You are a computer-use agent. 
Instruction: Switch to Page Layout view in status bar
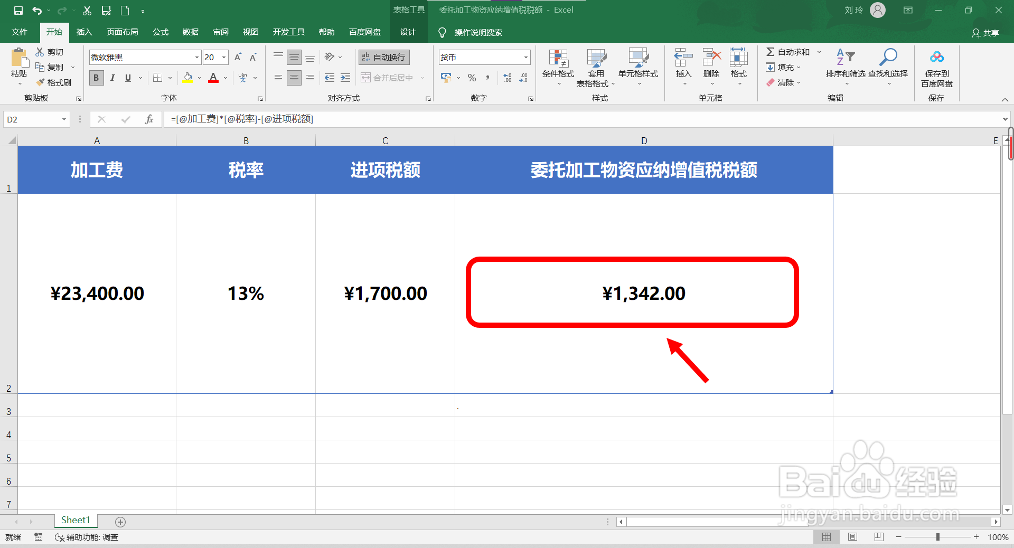click(x=852, y=537)
